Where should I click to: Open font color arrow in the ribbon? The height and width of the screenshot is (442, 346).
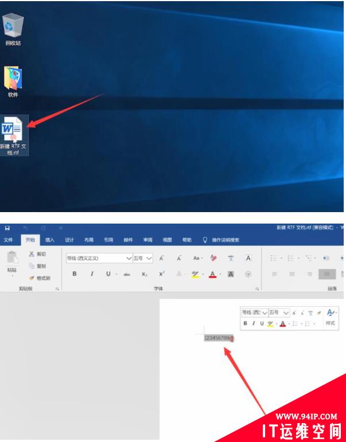tap(220, 274)
